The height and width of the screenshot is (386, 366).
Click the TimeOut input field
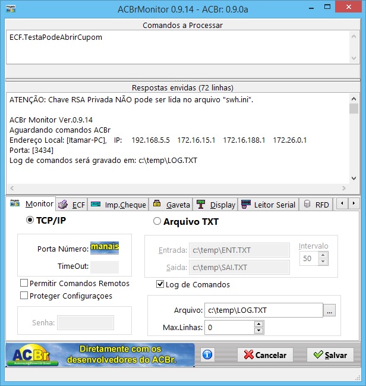105,267
